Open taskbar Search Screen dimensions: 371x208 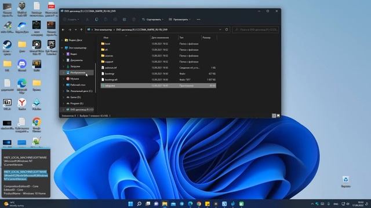tap(139, 204)
